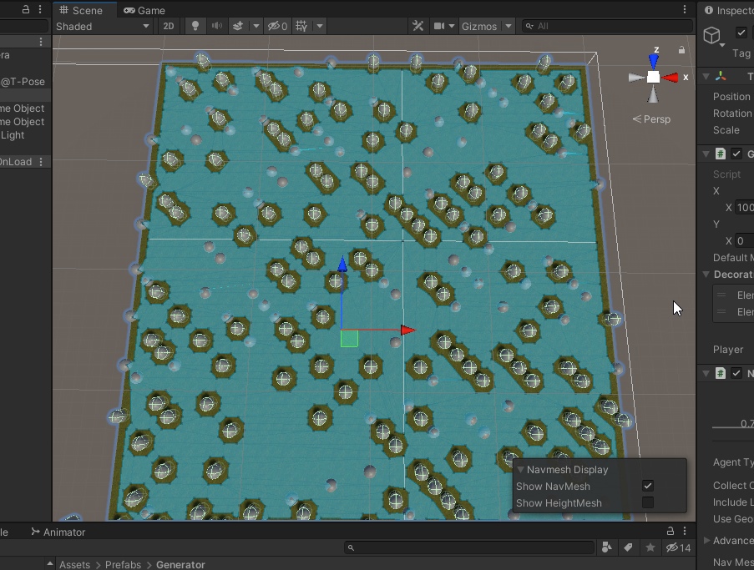Select the Light hierarchy item
754x570 pixels.
pos(13,135)
